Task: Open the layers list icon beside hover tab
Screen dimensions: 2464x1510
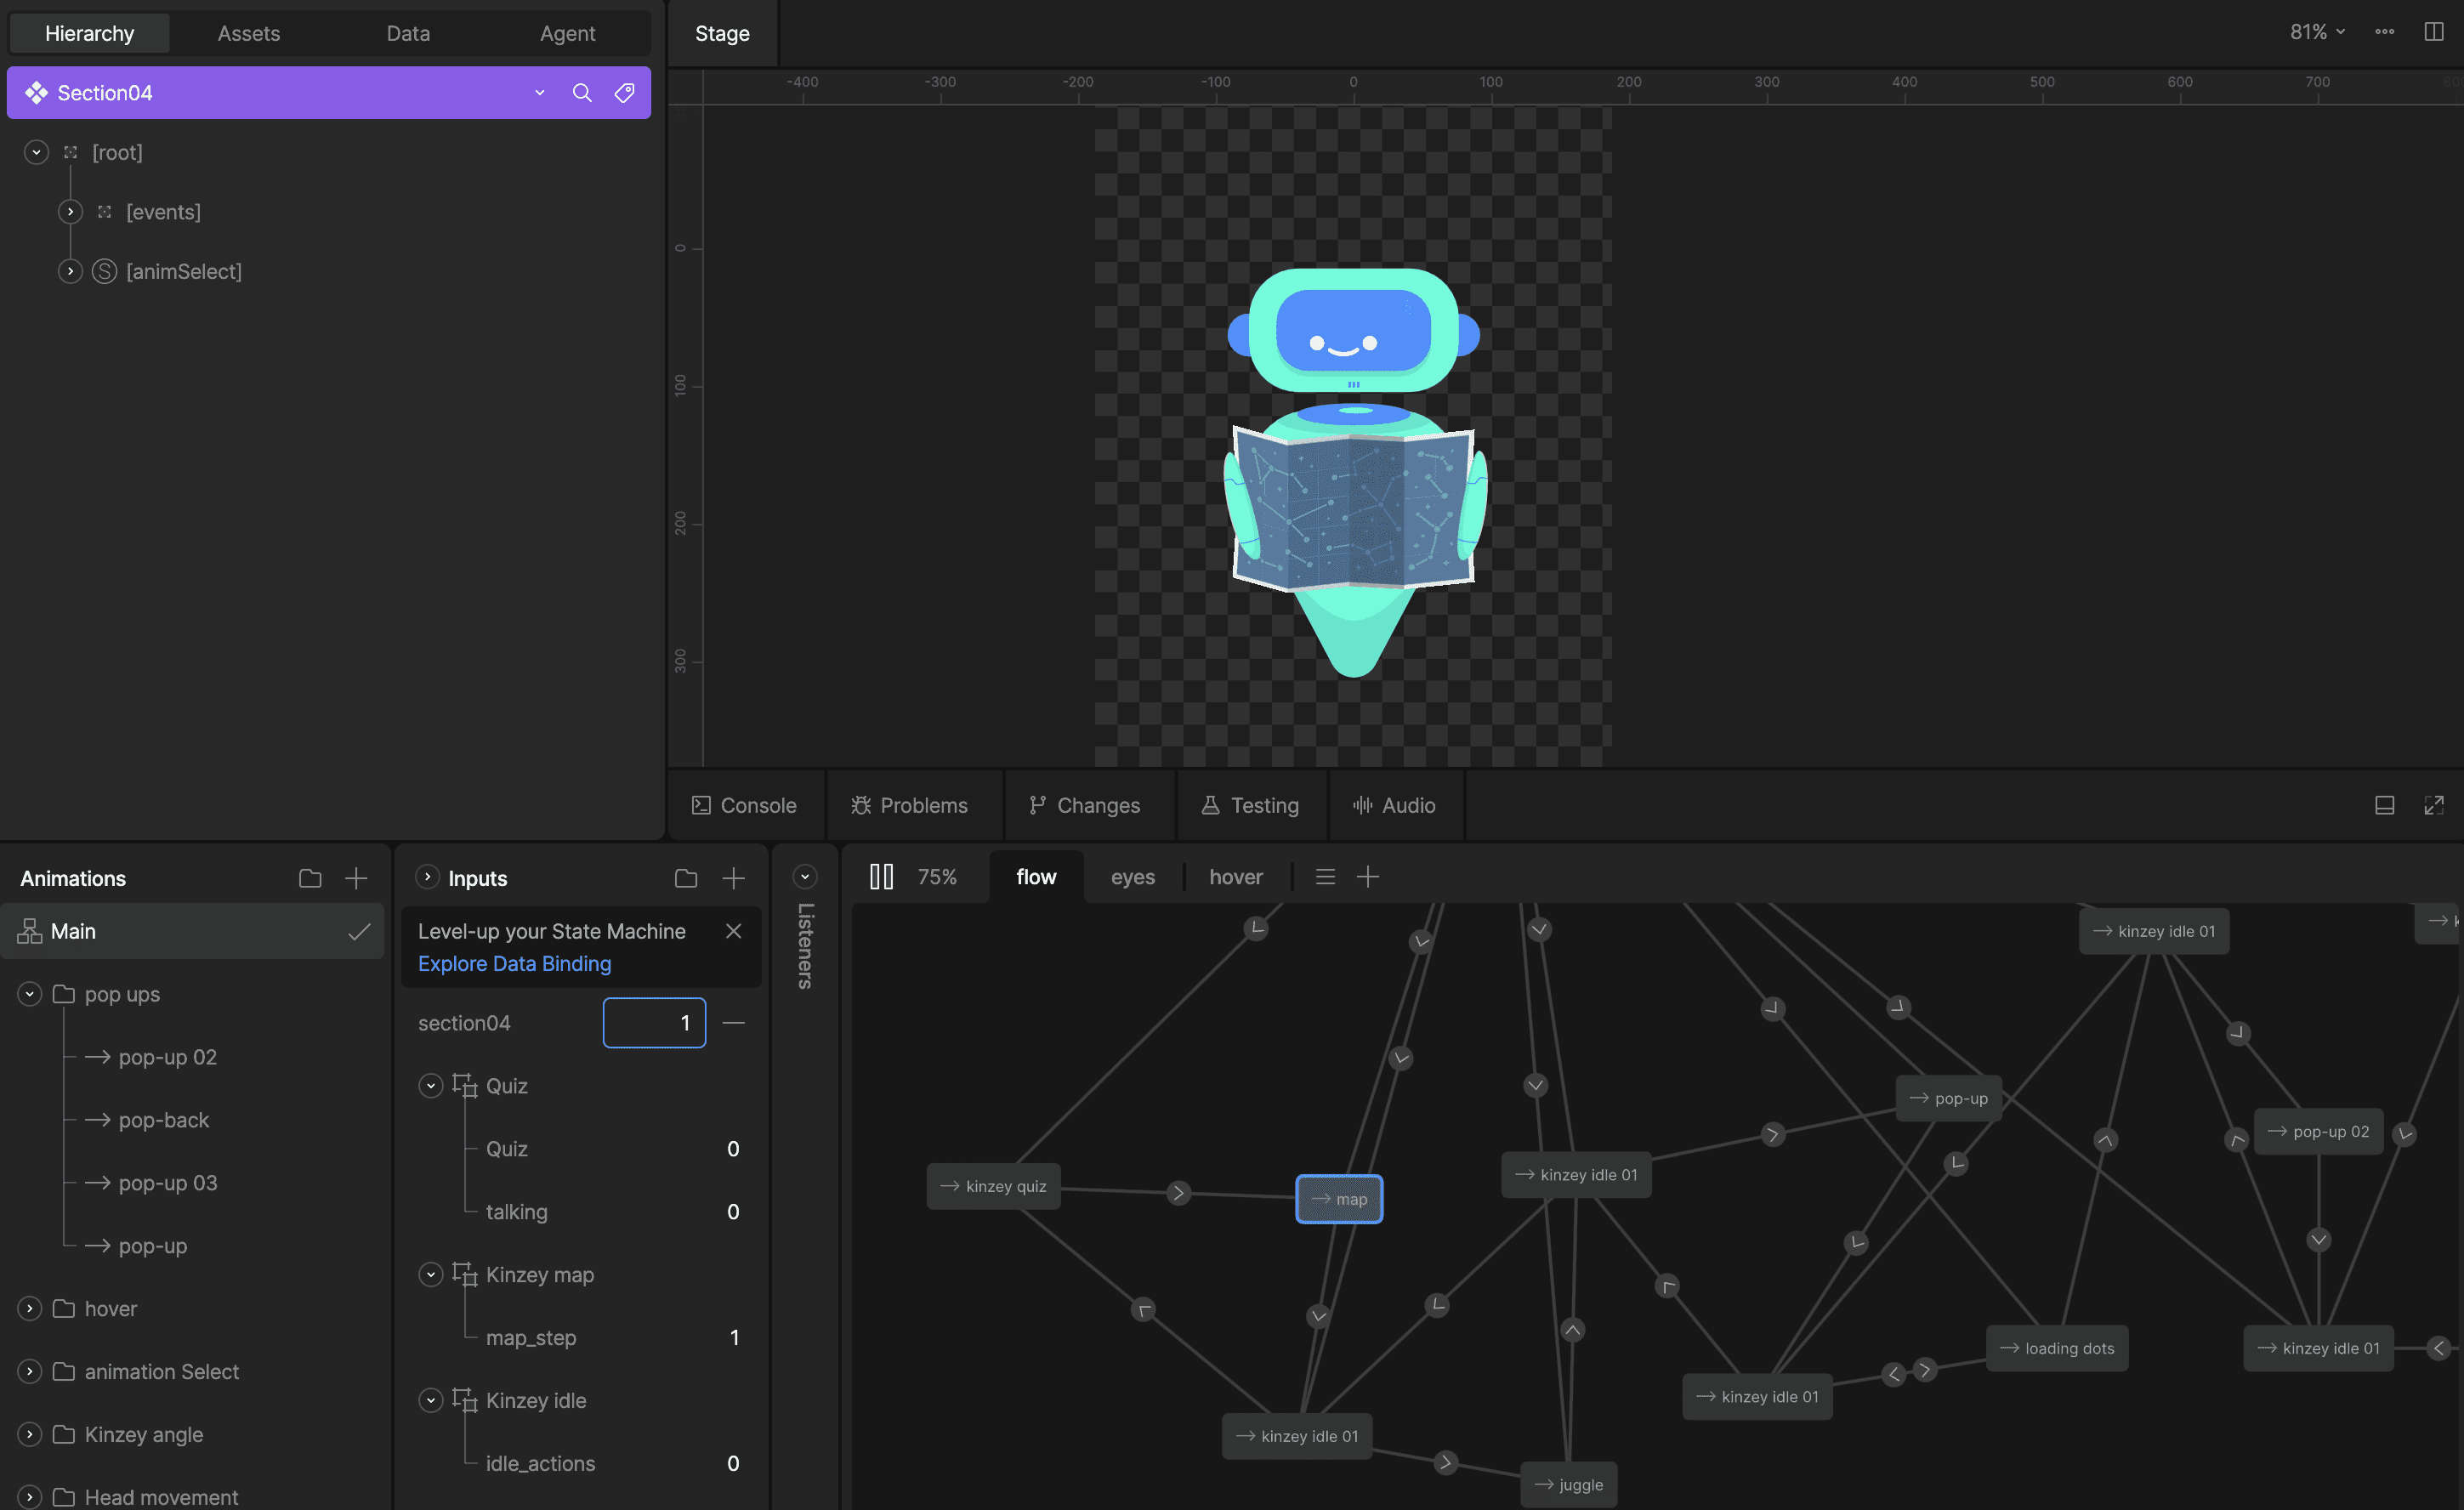Action: click(1325, 877)
